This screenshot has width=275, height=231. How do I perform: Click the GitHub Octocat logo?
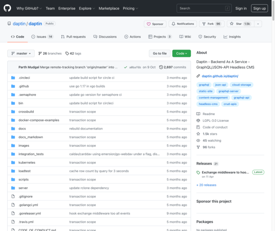(7, 8)
